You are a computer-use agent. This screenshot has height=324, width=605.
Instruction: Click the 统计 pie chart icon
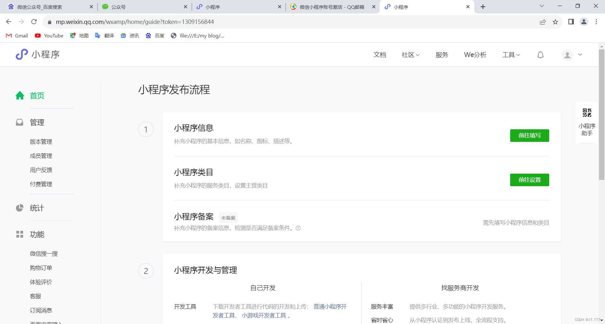click(20, 208)
